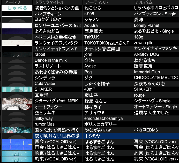Click artist しゃべる帽子

pyautogui.click(x=97, y=83)
